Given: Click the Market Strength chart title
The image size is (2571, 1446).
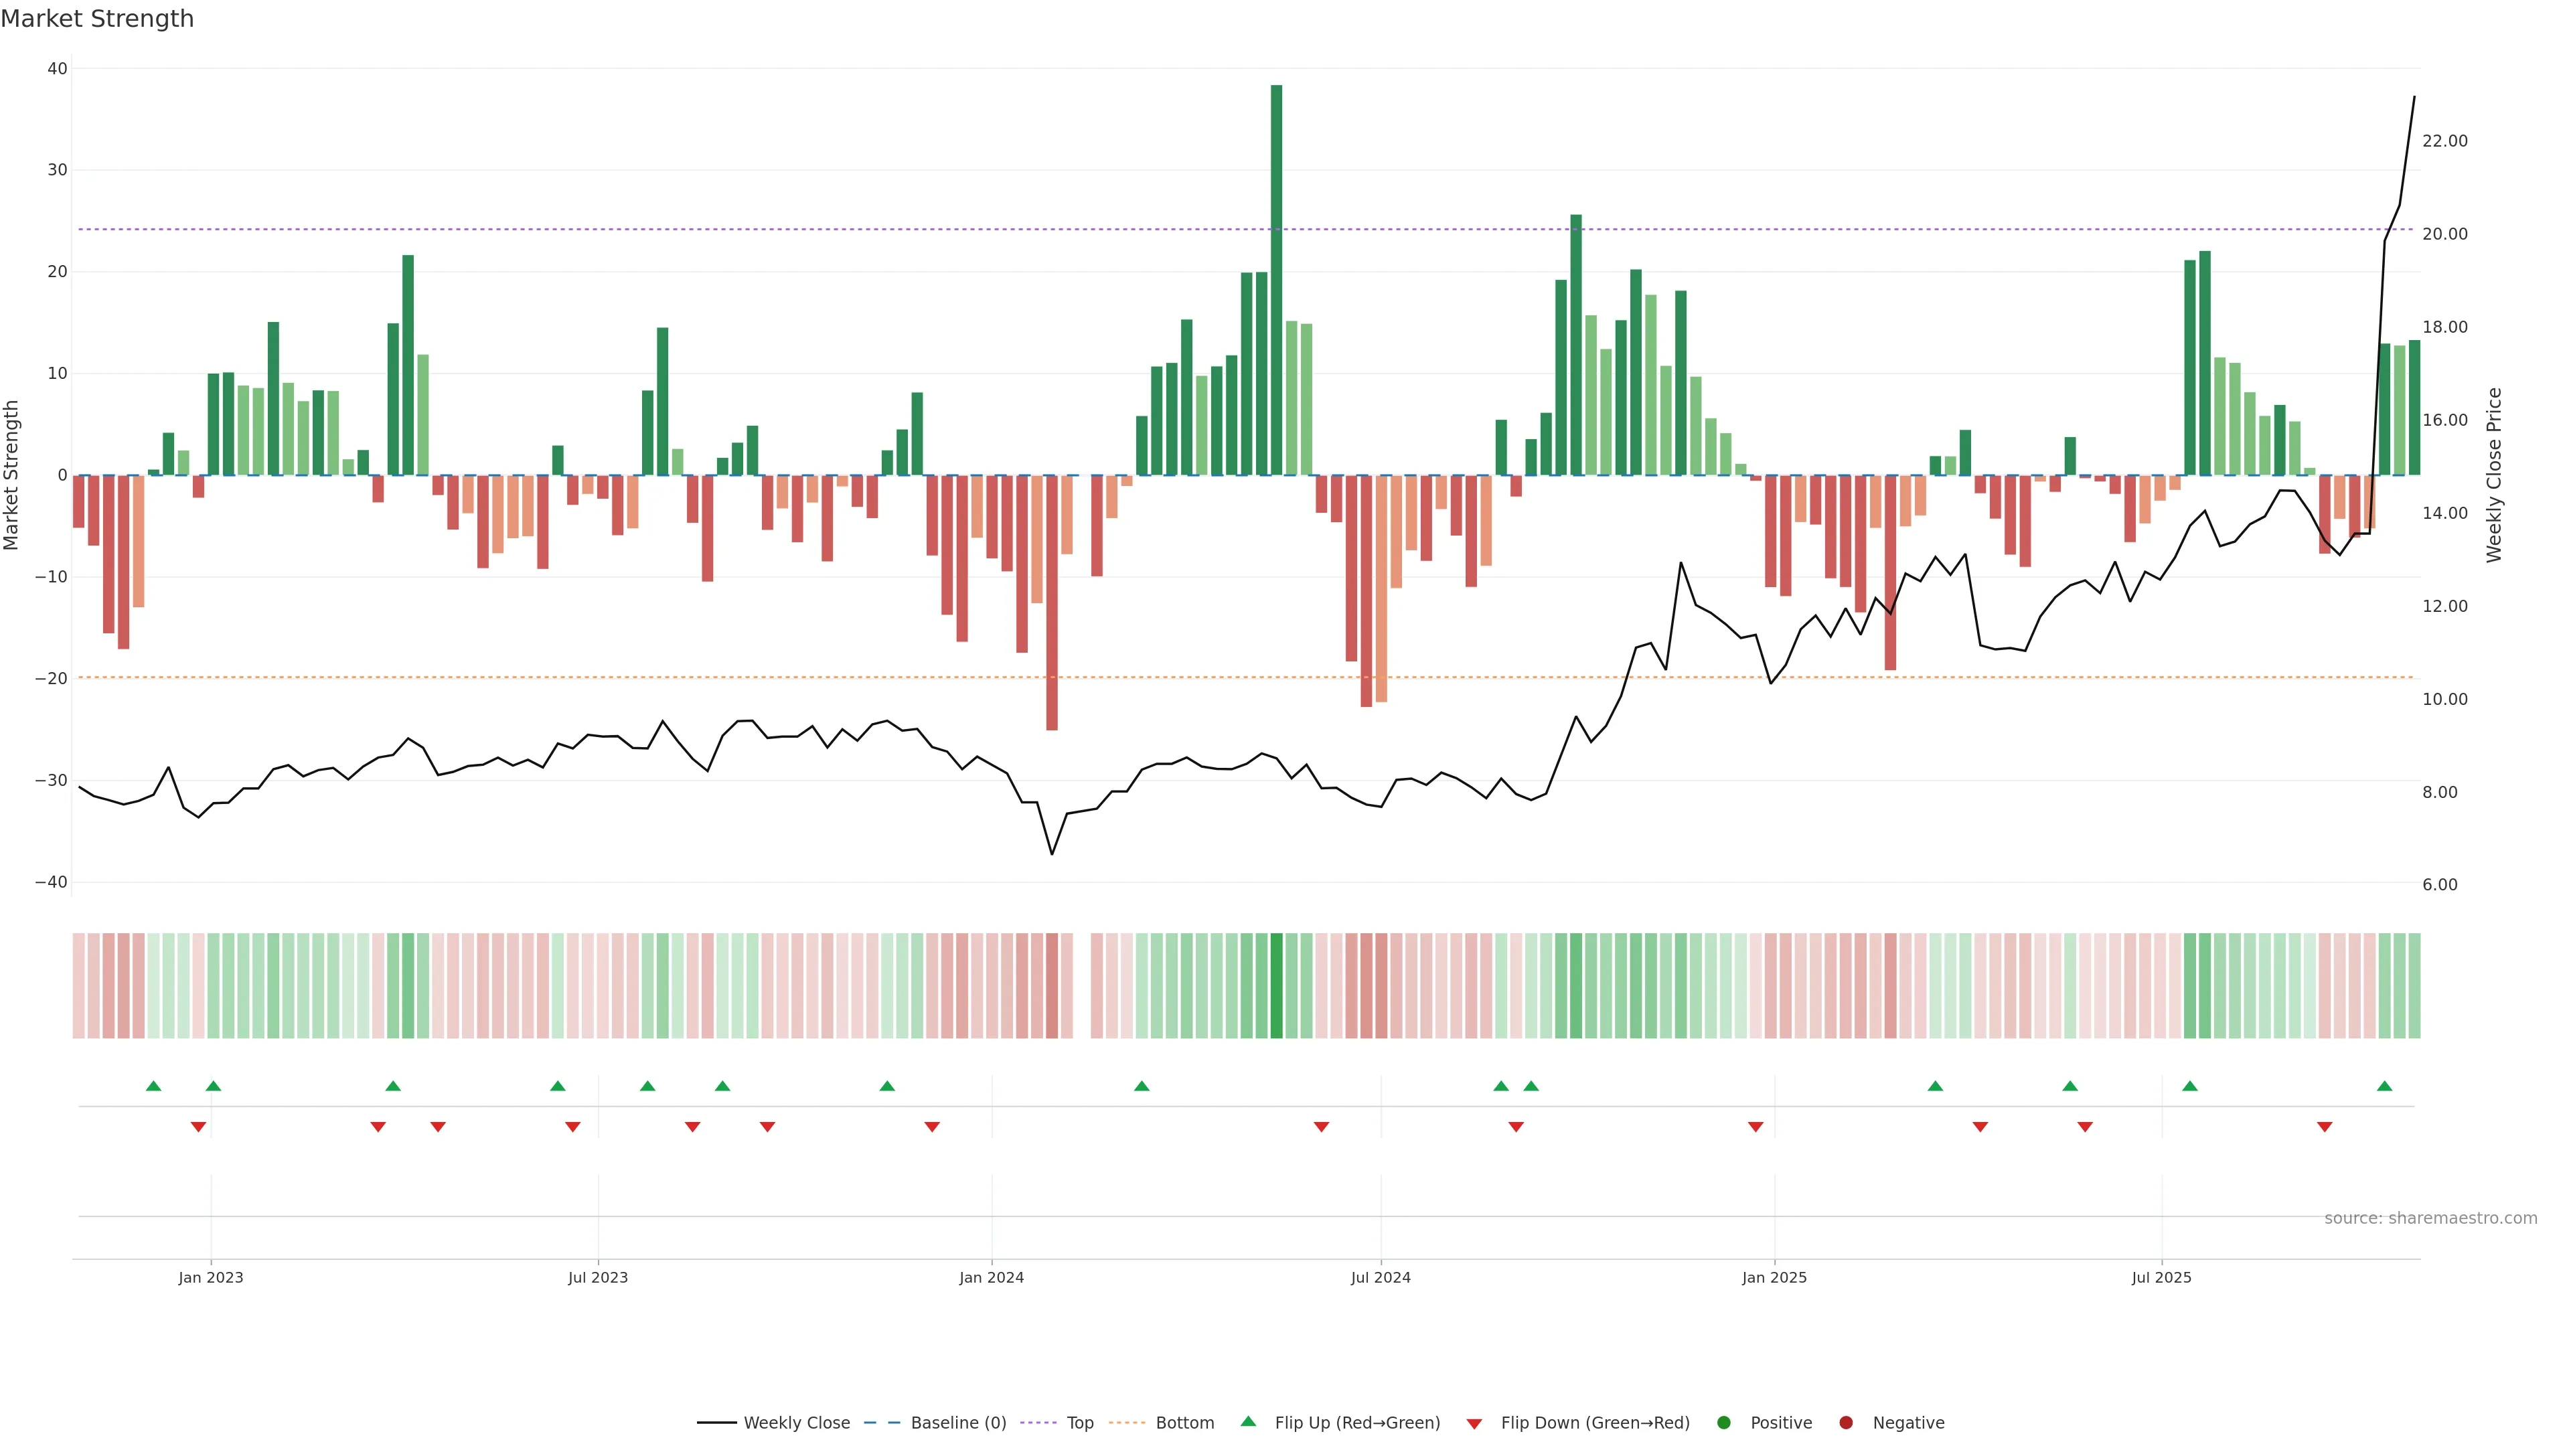Looking at the screenshot, I should [x=98, y=19].
